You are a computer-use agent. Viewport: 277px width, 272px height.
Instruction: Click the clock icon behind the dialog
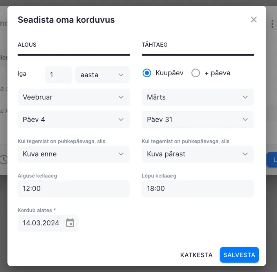point(4,160)
